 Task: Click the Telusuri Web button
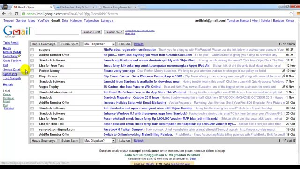[114, 32]
